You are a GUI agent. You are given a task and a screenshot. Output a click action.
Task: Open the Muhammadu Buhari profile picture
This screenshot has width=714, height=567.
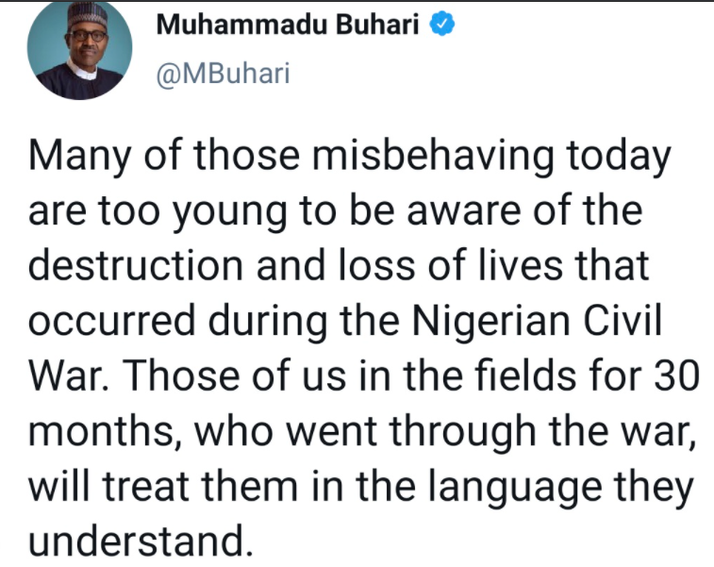tap(80, 52)
